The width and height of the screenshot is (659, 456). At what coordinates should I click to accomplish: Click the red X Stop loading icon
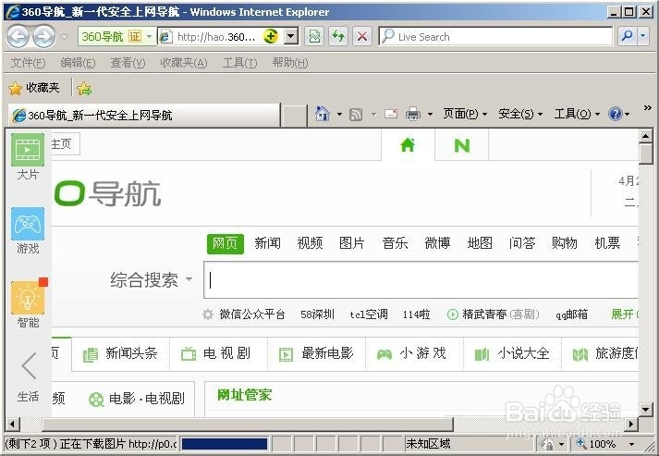(x=362, y=37)
